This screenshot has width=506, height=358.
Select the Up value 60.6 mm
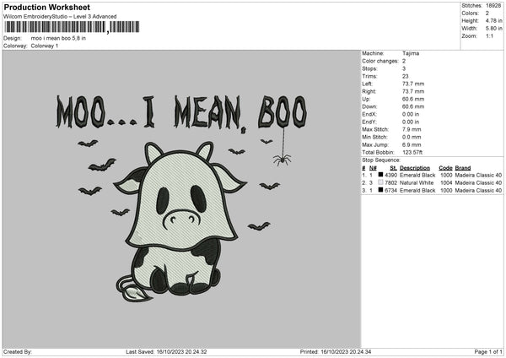click(x=413, y=99)
